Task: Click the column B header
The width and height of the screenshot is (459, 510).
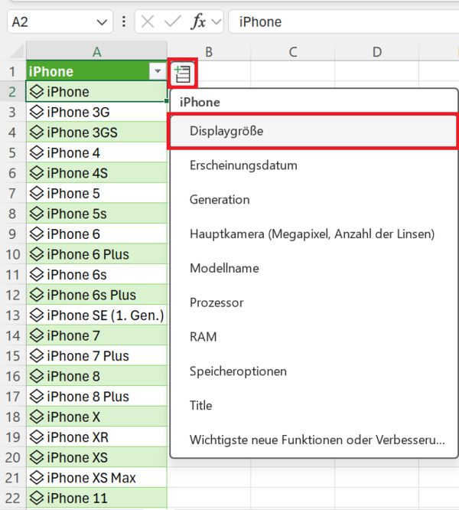Action: [208, 51]
